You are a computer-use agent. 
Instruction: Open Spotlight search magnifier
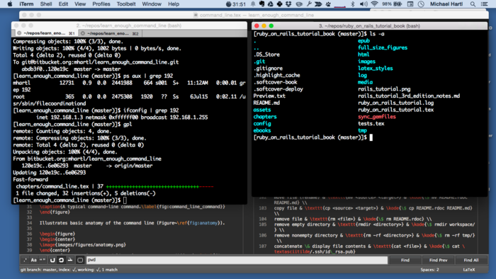473,4
